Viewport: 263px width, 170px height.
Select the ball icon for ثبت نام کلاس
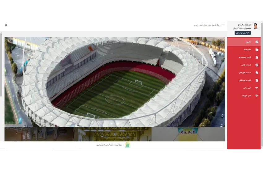257,65
